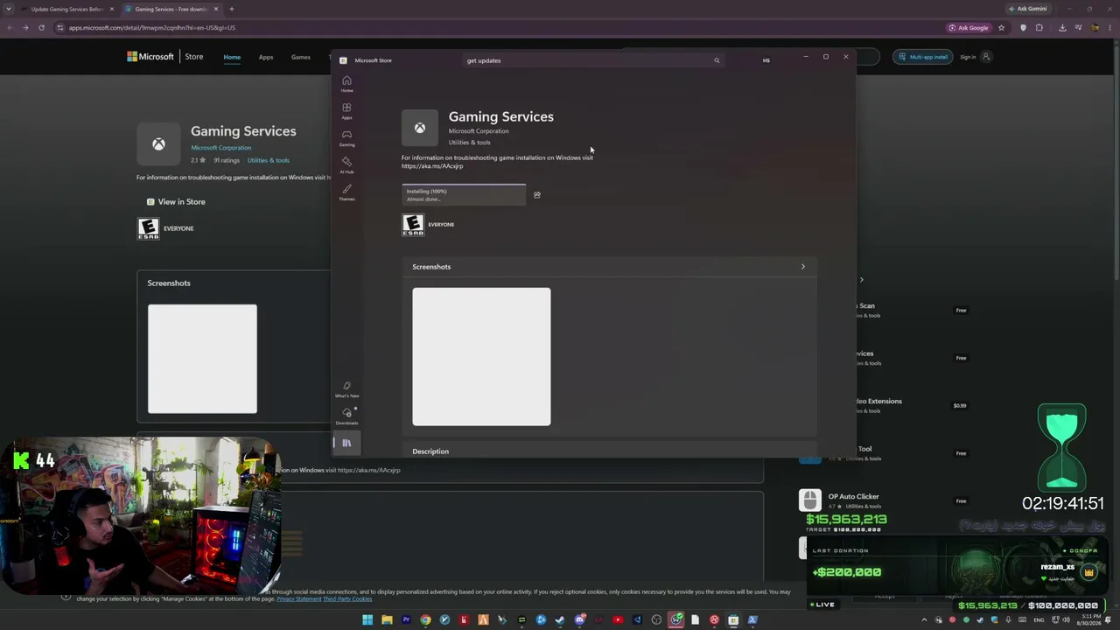This screenshot has height=630, width=1120.
Task: Open the taskbar clock and date
Action: point(1088,620)
